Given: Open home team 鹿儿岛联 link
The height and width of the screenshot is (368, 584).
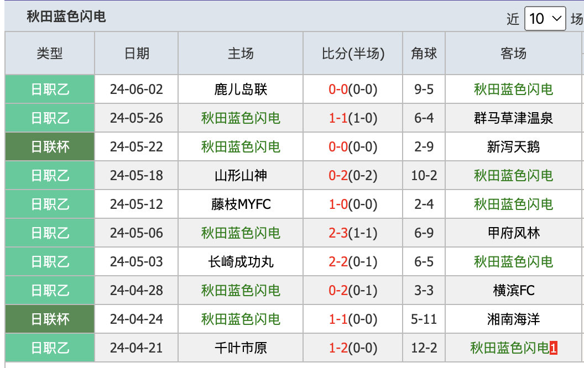Looking at the screenshot, I should pyautogui.click(x=241, y=90).
